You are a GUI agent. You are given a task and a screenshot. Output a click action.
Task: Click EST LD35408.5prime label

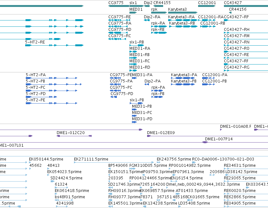[194, 203]
